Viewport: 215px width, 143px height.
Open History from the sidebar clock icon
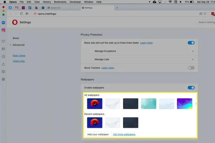pyautogui.click(x=3, y=56)
